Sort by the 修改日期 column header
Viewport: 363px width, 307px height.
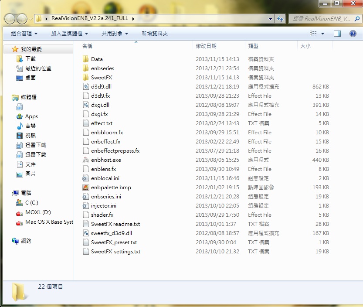(x=206, y=46)
